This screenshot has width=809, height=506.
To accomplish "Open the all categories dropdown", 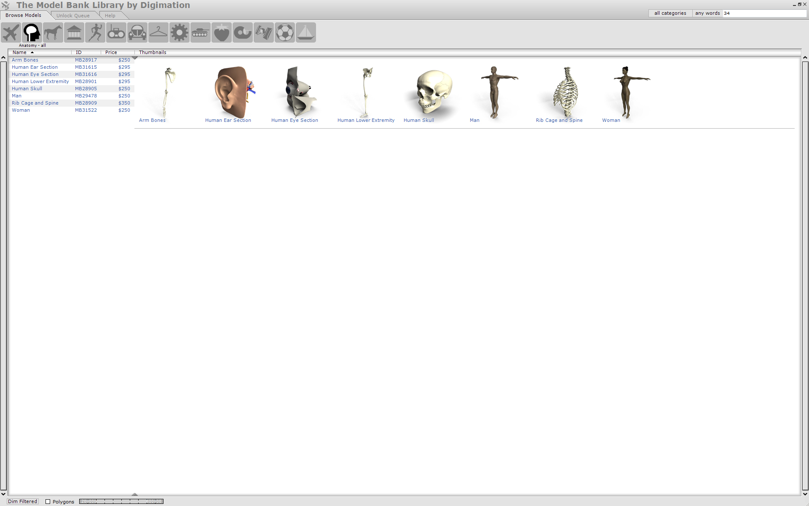I will click(x=670, y=13).
